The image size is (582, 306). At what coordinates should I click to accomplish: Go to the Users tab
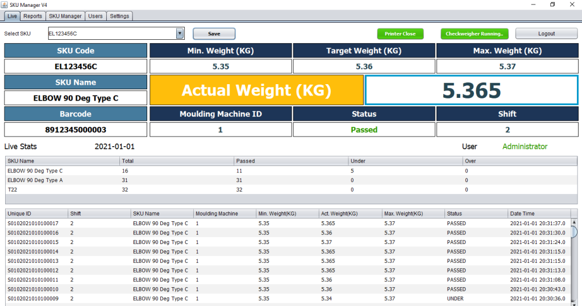pos(95,16)
